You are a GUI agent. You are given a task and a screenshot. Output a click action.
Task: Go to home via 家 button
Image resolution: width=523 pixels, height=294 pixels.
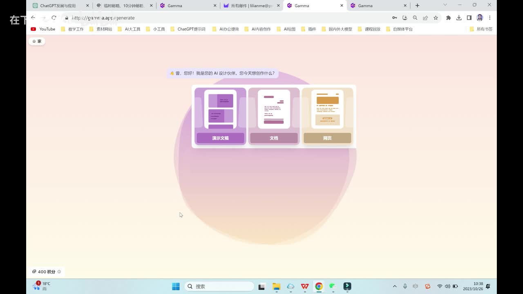point(37,41)
